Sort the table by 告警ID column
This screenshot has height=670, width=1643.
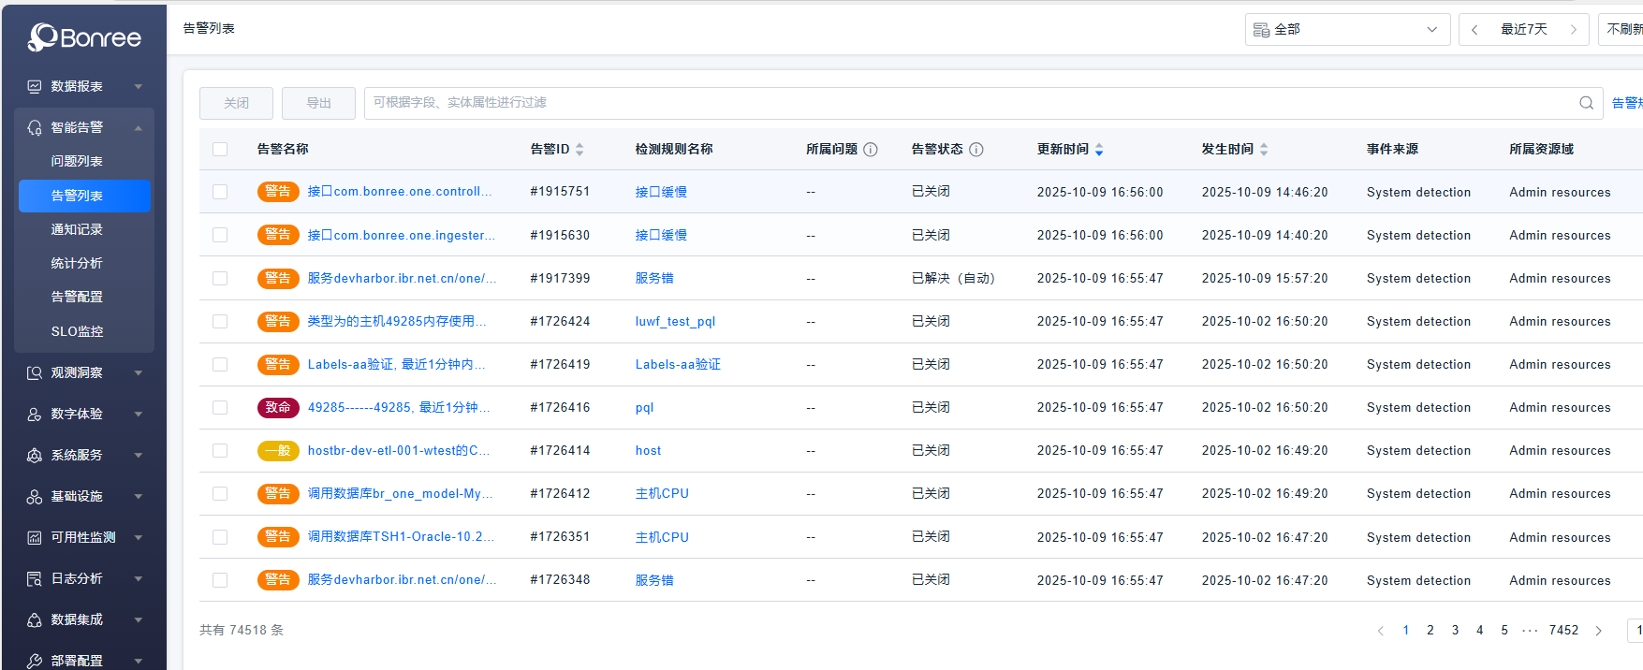tap(579, 150)
